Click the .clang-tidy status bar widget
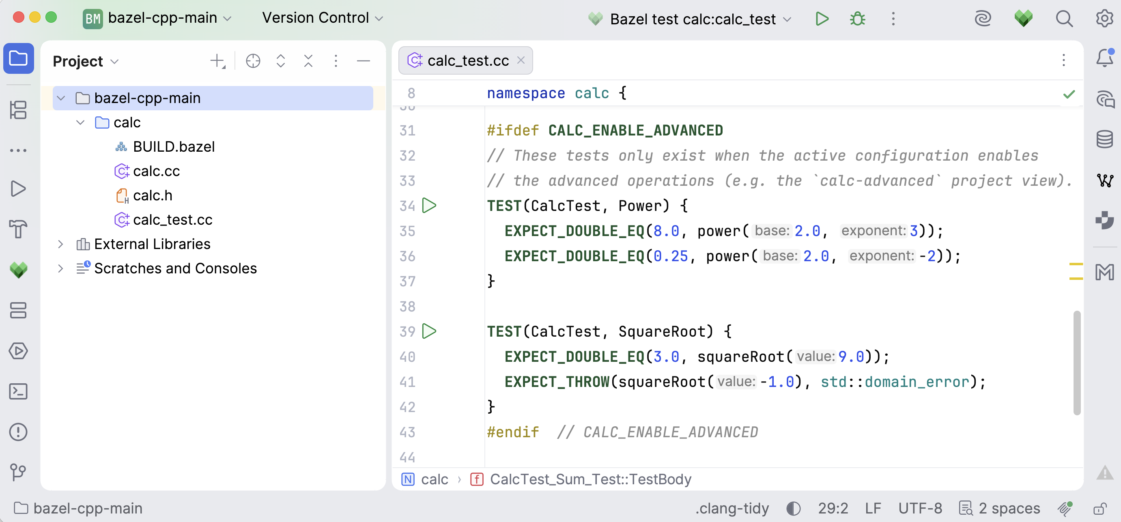 [x=732, y=508]
